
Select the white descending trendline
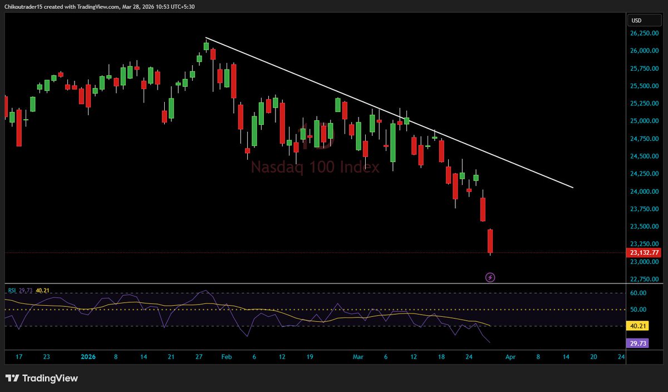pyautogui.click(x=390, y=113)
